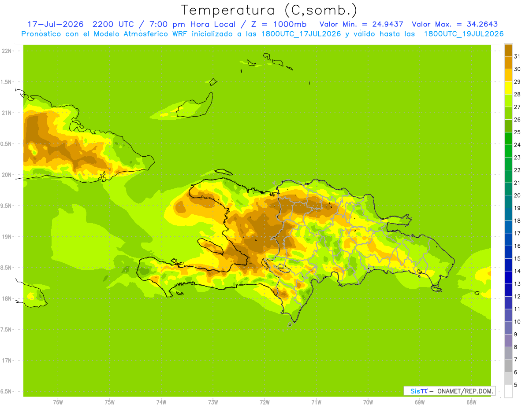The width and height of the screenshot is (529, 408).
Task: Click the '68W' longitude axis label
Action: 471,402
